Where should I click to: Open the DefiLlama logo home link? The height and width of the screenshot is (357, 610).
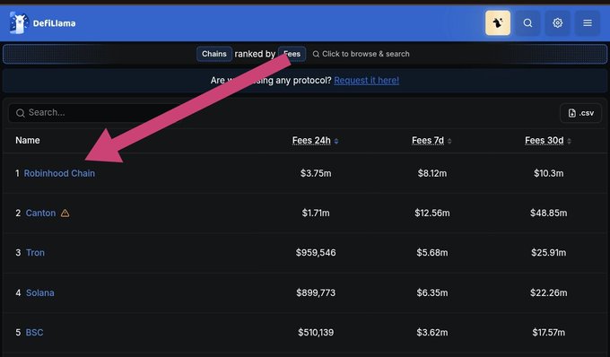click(43, 23)
